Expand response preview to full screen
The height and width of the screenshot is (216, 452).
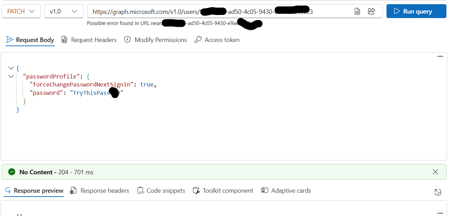tap(438, 192)
